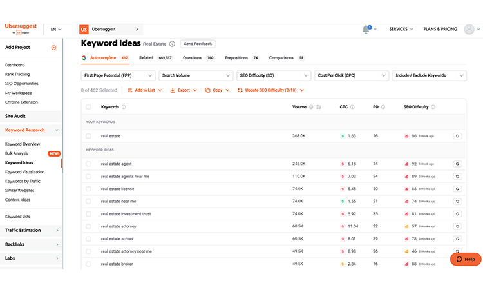
Task: Switch to the Comparisons tab
Action: click(x=287, y=58)
